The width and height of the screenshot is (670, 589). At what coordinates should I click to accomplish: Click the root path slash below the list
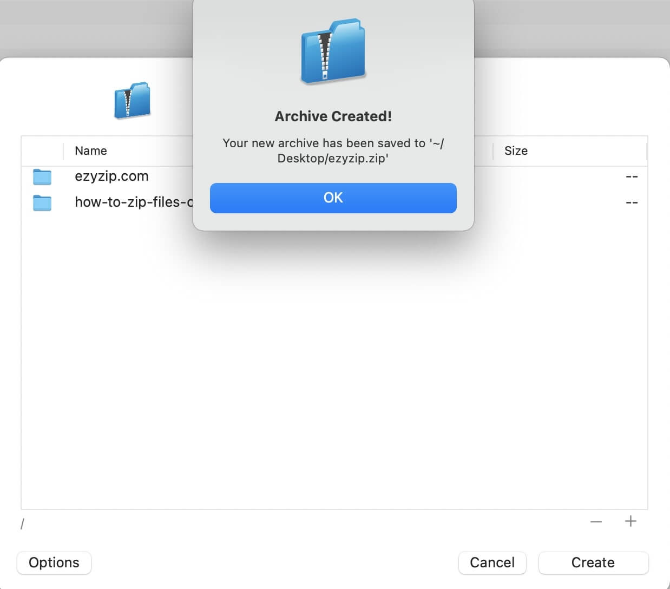point(22,523)
